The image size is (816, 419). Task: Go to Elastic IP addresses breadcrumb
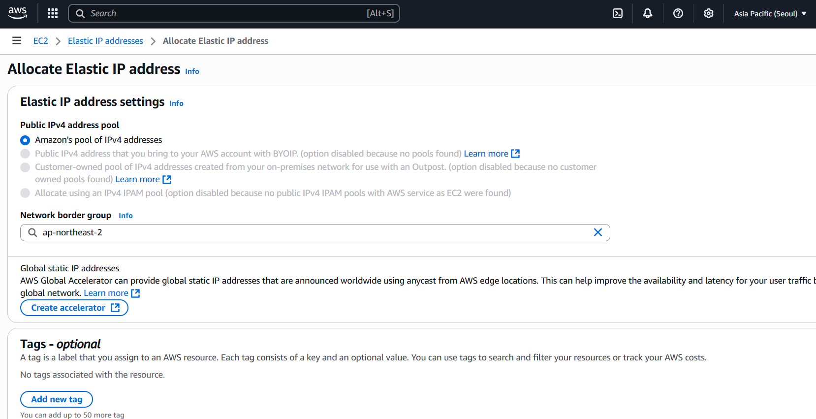tap(105, 41)
